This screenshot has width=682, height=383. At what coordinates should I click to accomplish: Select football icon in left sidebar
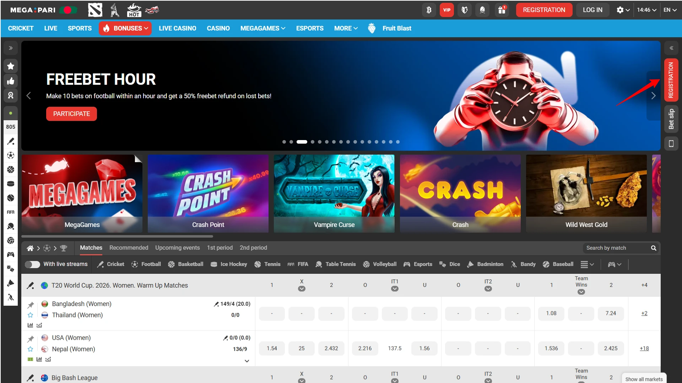tap(11, 155)
